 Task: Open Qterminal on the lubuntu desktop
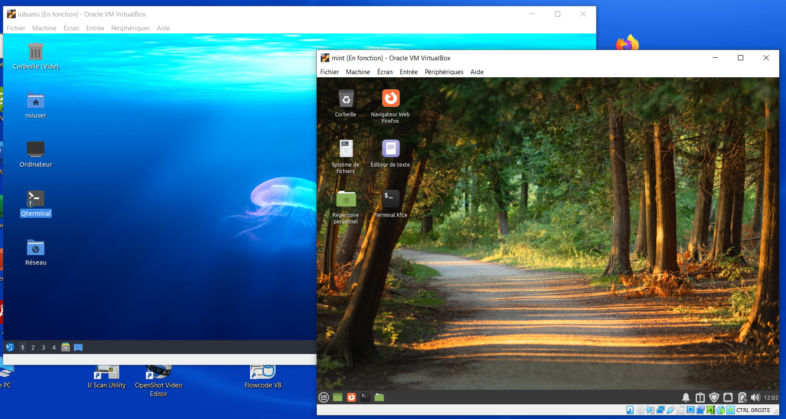tap(35, 199)
